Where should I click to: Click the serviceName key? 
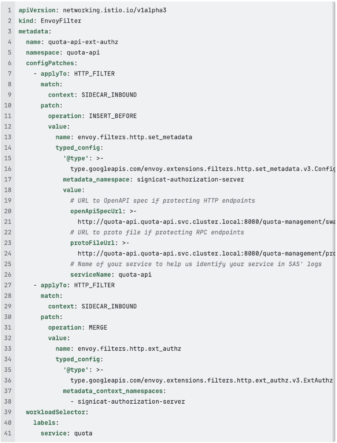point(91,275)
